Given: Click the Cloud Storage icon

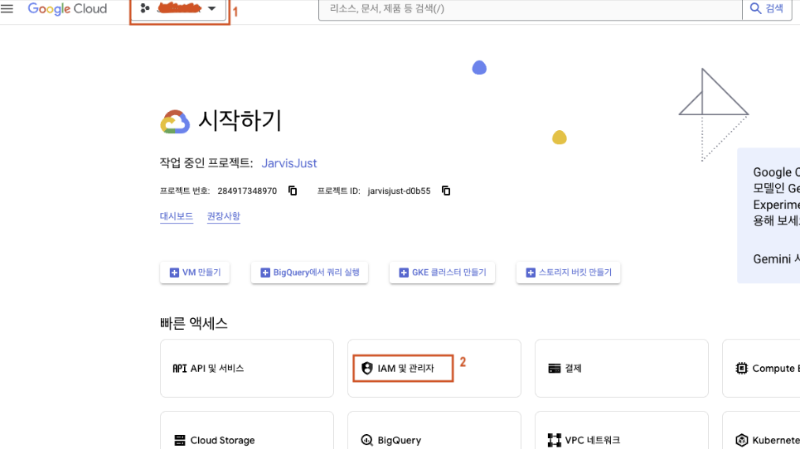Looking at the screenshot, I should 180,440.
